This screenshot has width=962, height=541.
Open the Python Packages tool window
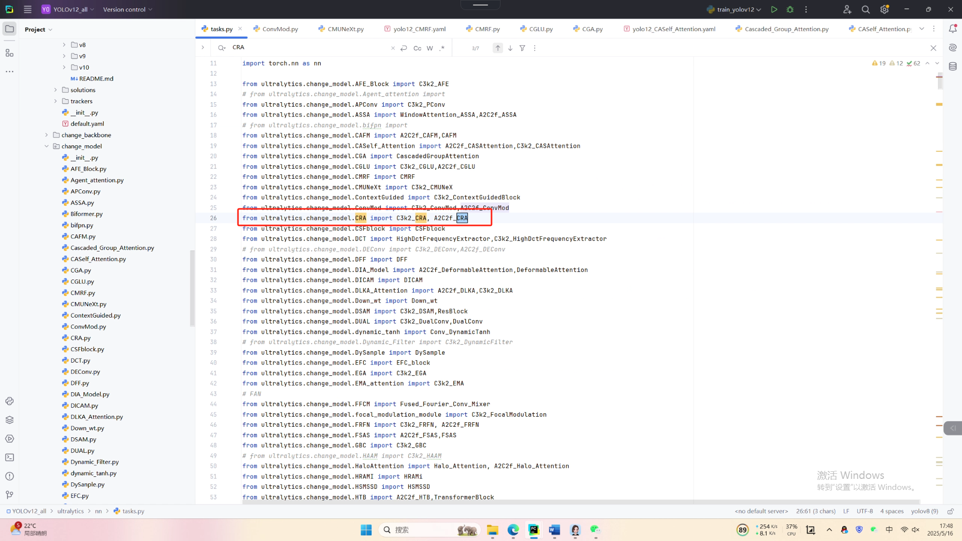point(10,420)
